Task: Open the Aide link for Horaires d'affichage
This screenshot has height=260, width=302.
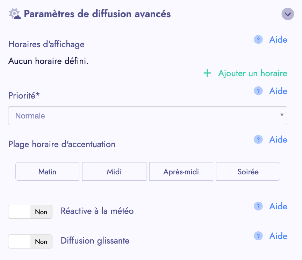Action: [x=278, y=40]
